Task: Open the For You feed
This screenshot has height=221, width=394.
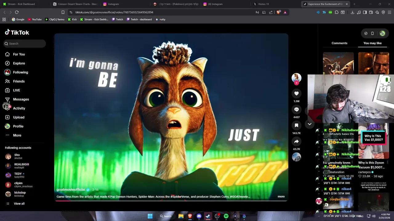Action: [x=19, y=54]
